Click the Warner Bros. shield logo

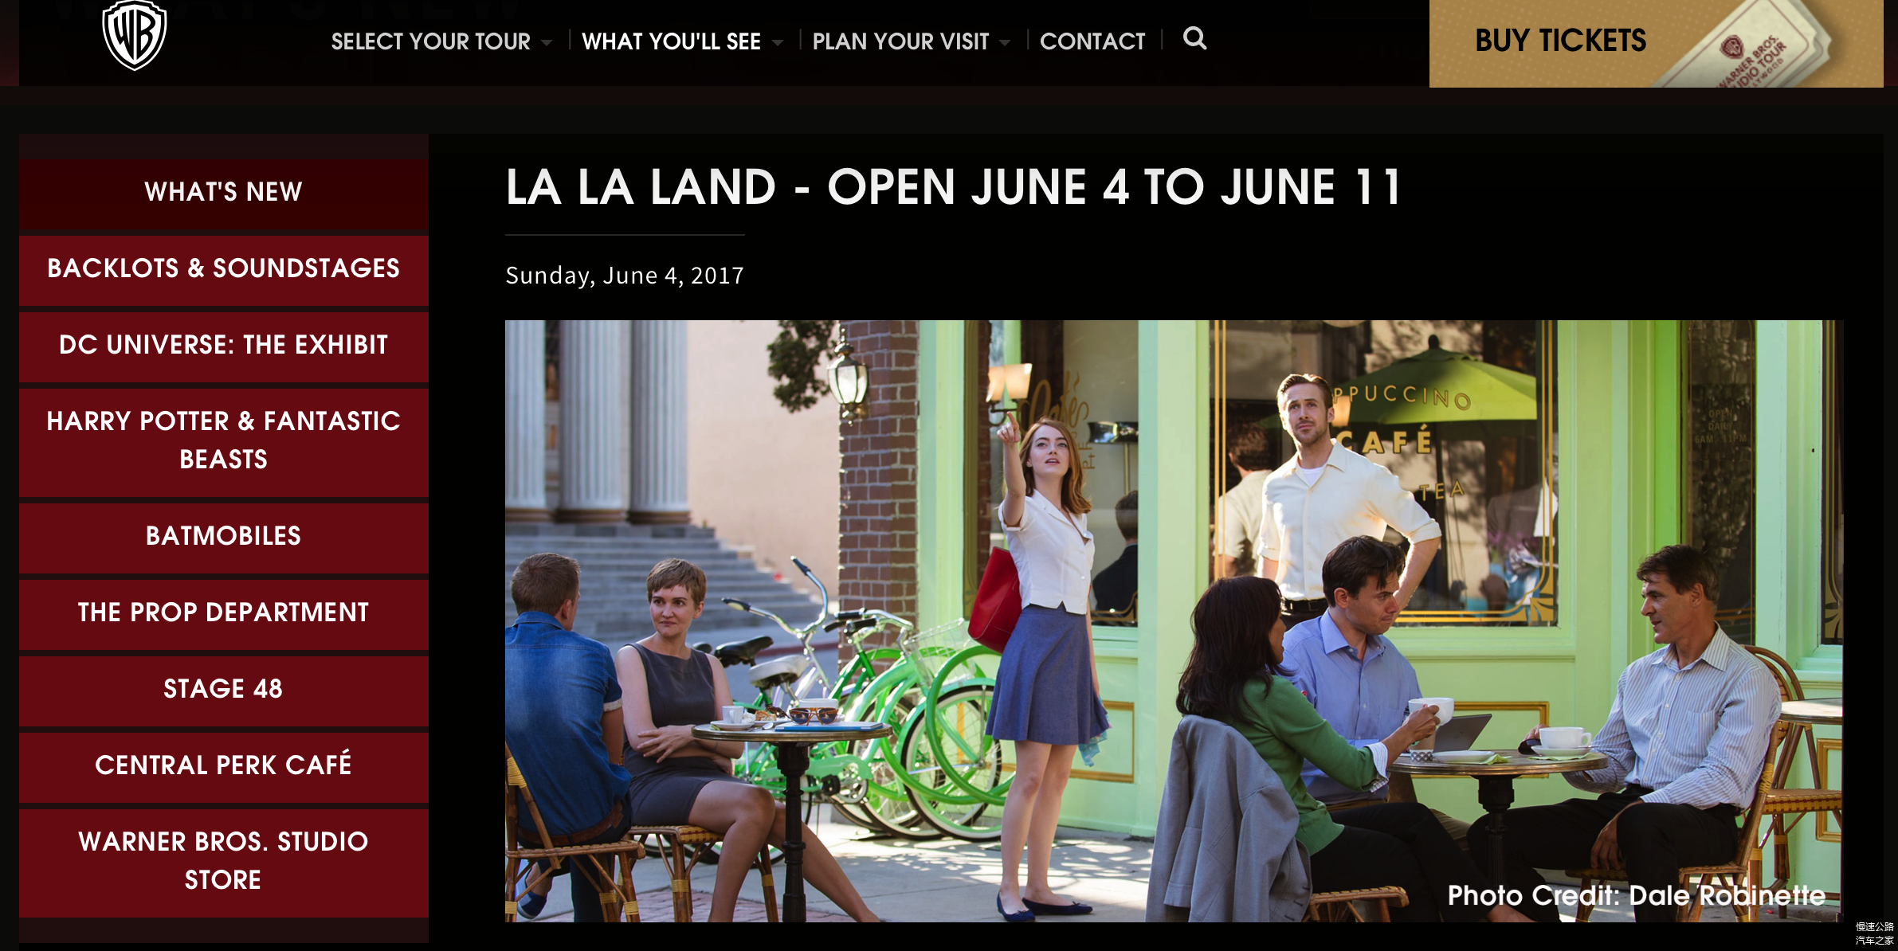tap(135, 34)
